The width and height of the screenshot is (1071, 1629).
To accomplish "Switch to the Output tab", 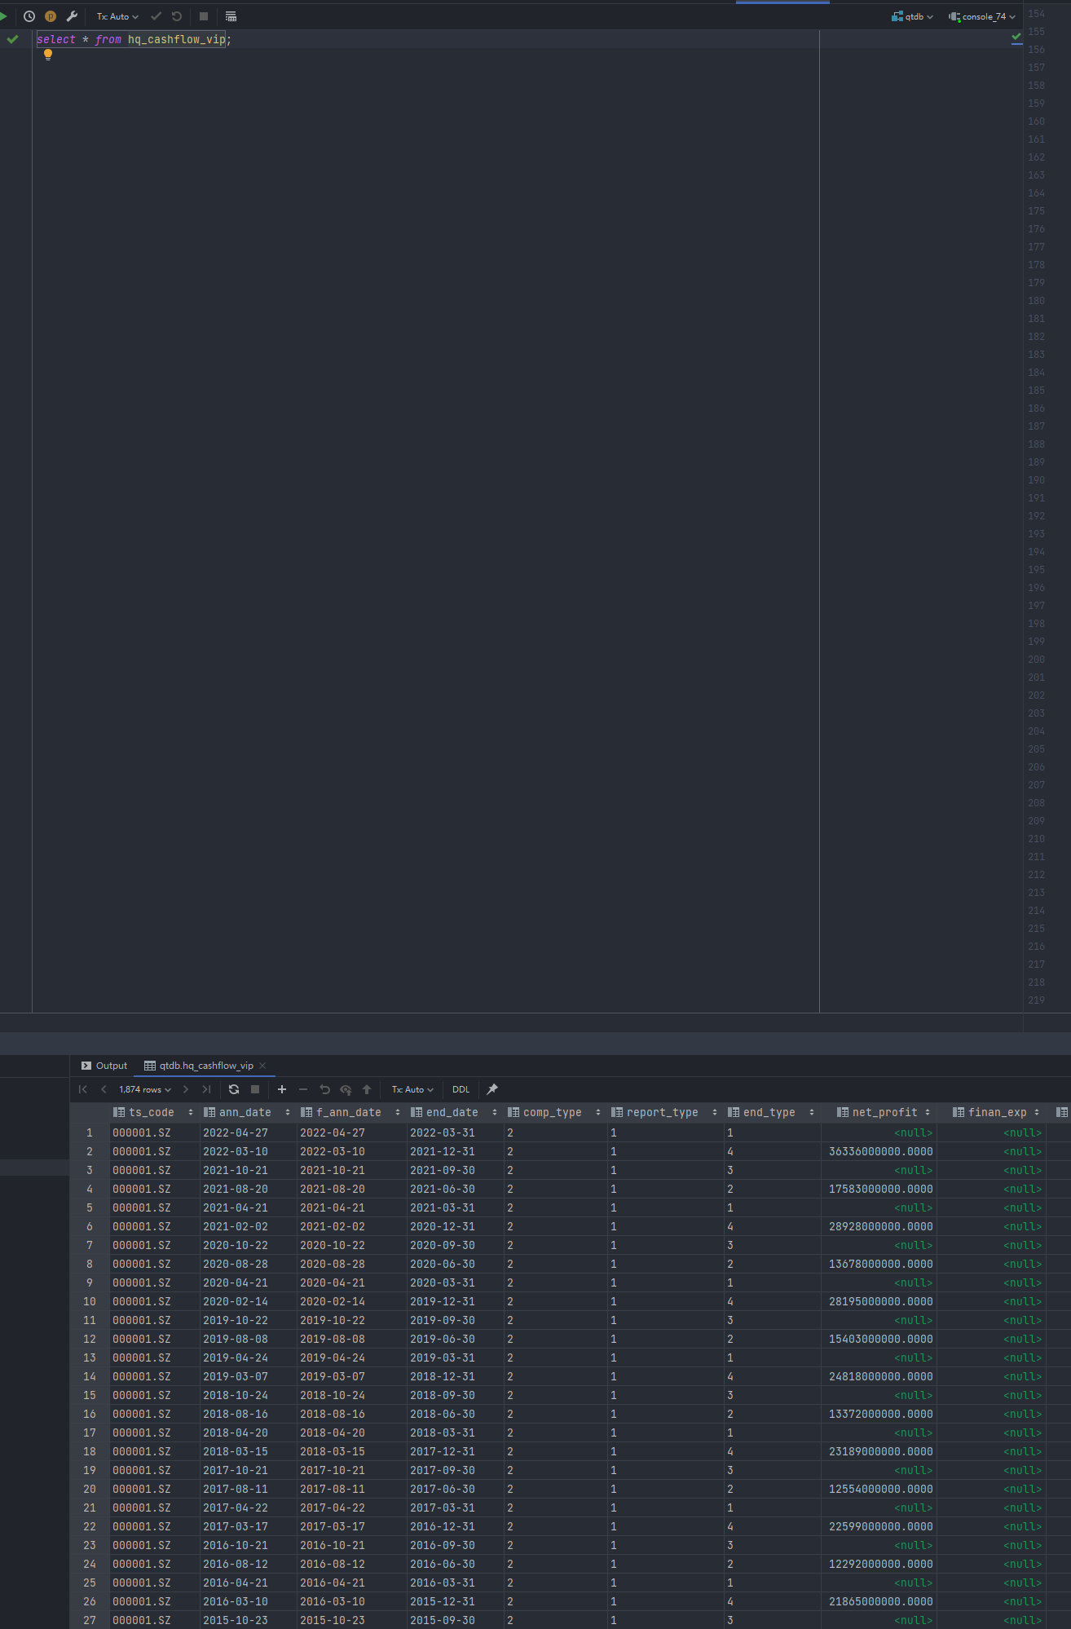I will coord(104,1066).
